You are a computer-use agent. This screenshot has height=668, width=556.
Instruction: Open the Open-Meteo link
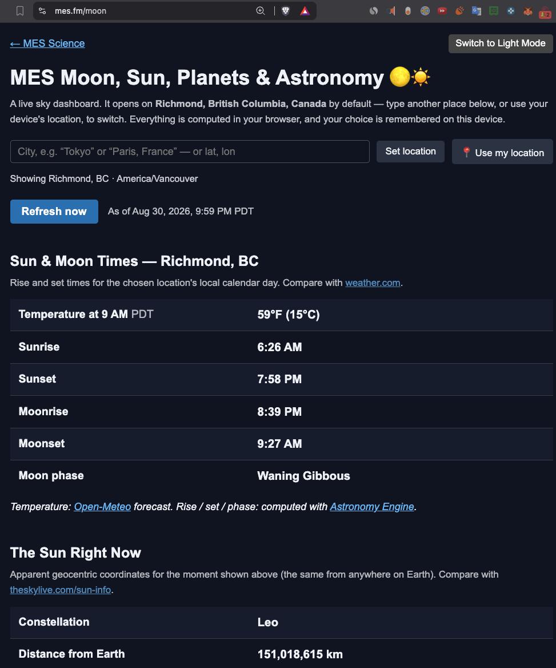click(x=102, y=507)
